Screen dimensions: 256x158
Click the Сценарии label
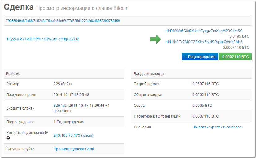tap(142, 127)
